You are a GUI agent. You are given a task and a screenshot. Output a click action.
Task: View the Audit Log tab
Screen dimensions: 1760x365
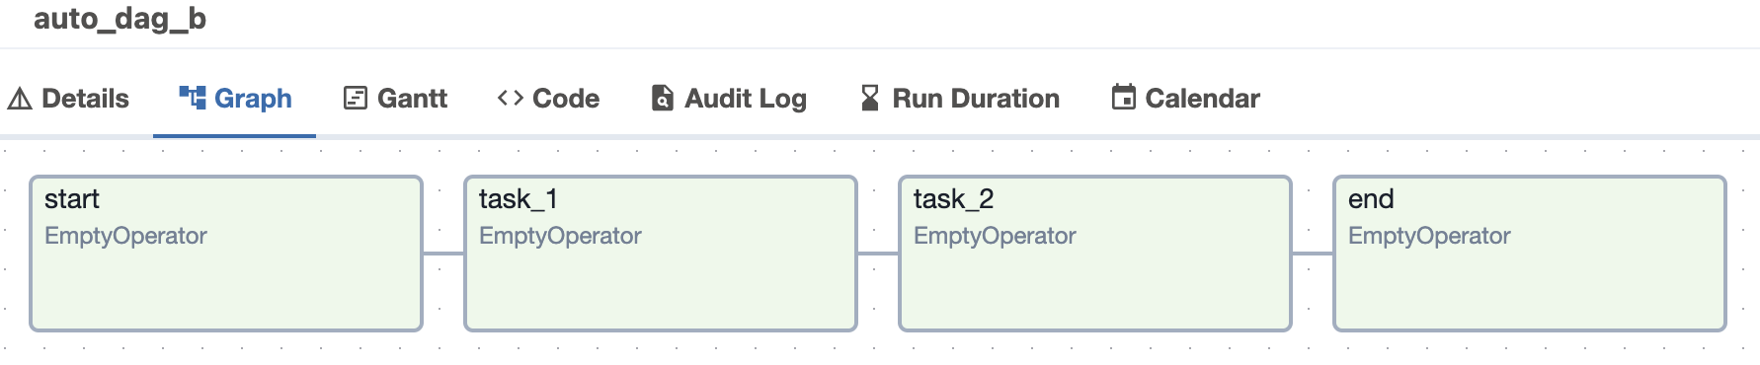(x=729, y=99)
